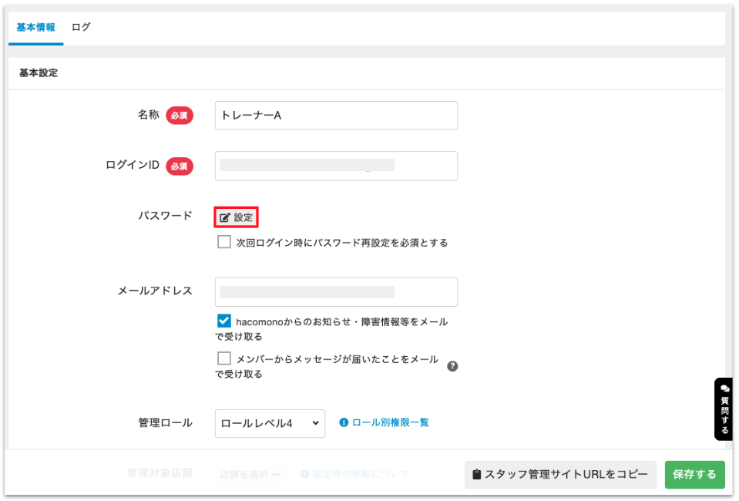The image size is (739, 501).
Task: Click the info icon before ロール別権限一覧
Action: (344, 422)
